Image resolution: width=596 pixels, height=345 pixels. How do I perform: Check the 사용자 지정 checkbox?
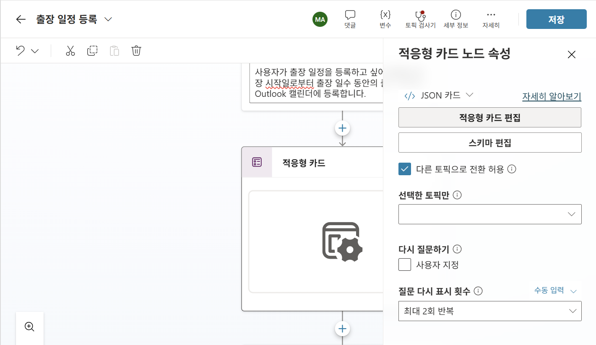coord(405,265)
